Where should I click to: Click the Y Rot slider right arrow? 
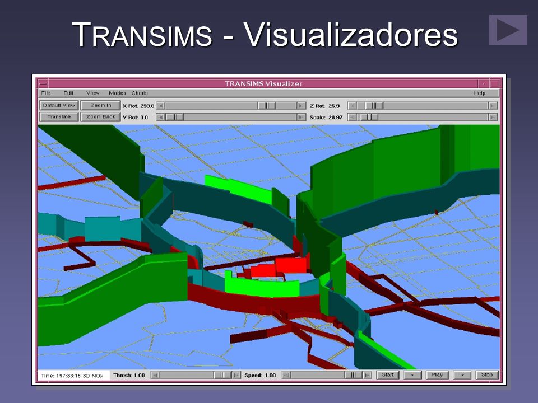pyautogui.click(x=302, y=117)
